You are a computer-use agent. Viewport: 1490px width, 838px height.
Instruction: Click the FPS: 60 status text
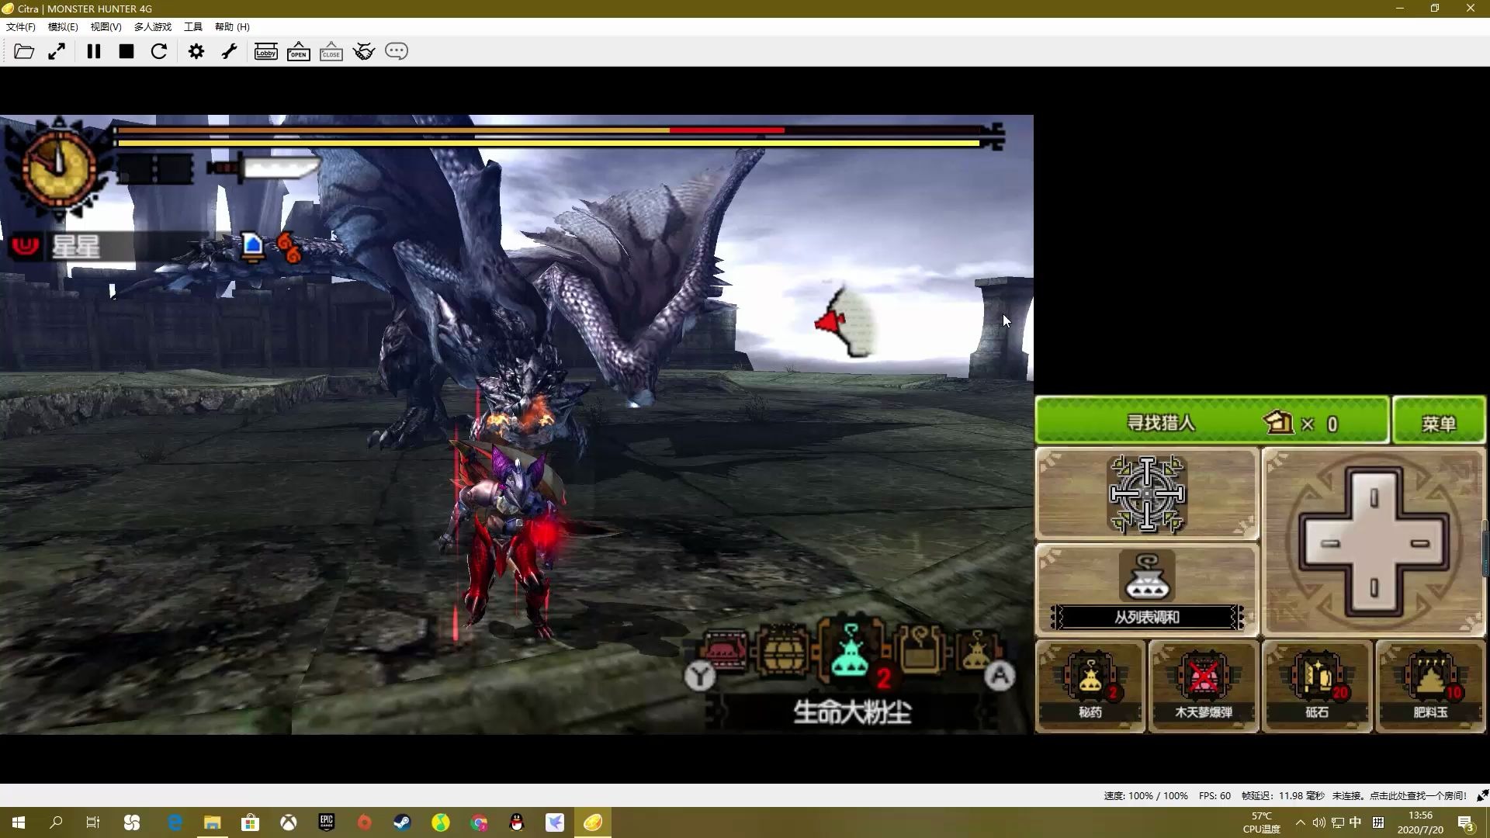1215,795
